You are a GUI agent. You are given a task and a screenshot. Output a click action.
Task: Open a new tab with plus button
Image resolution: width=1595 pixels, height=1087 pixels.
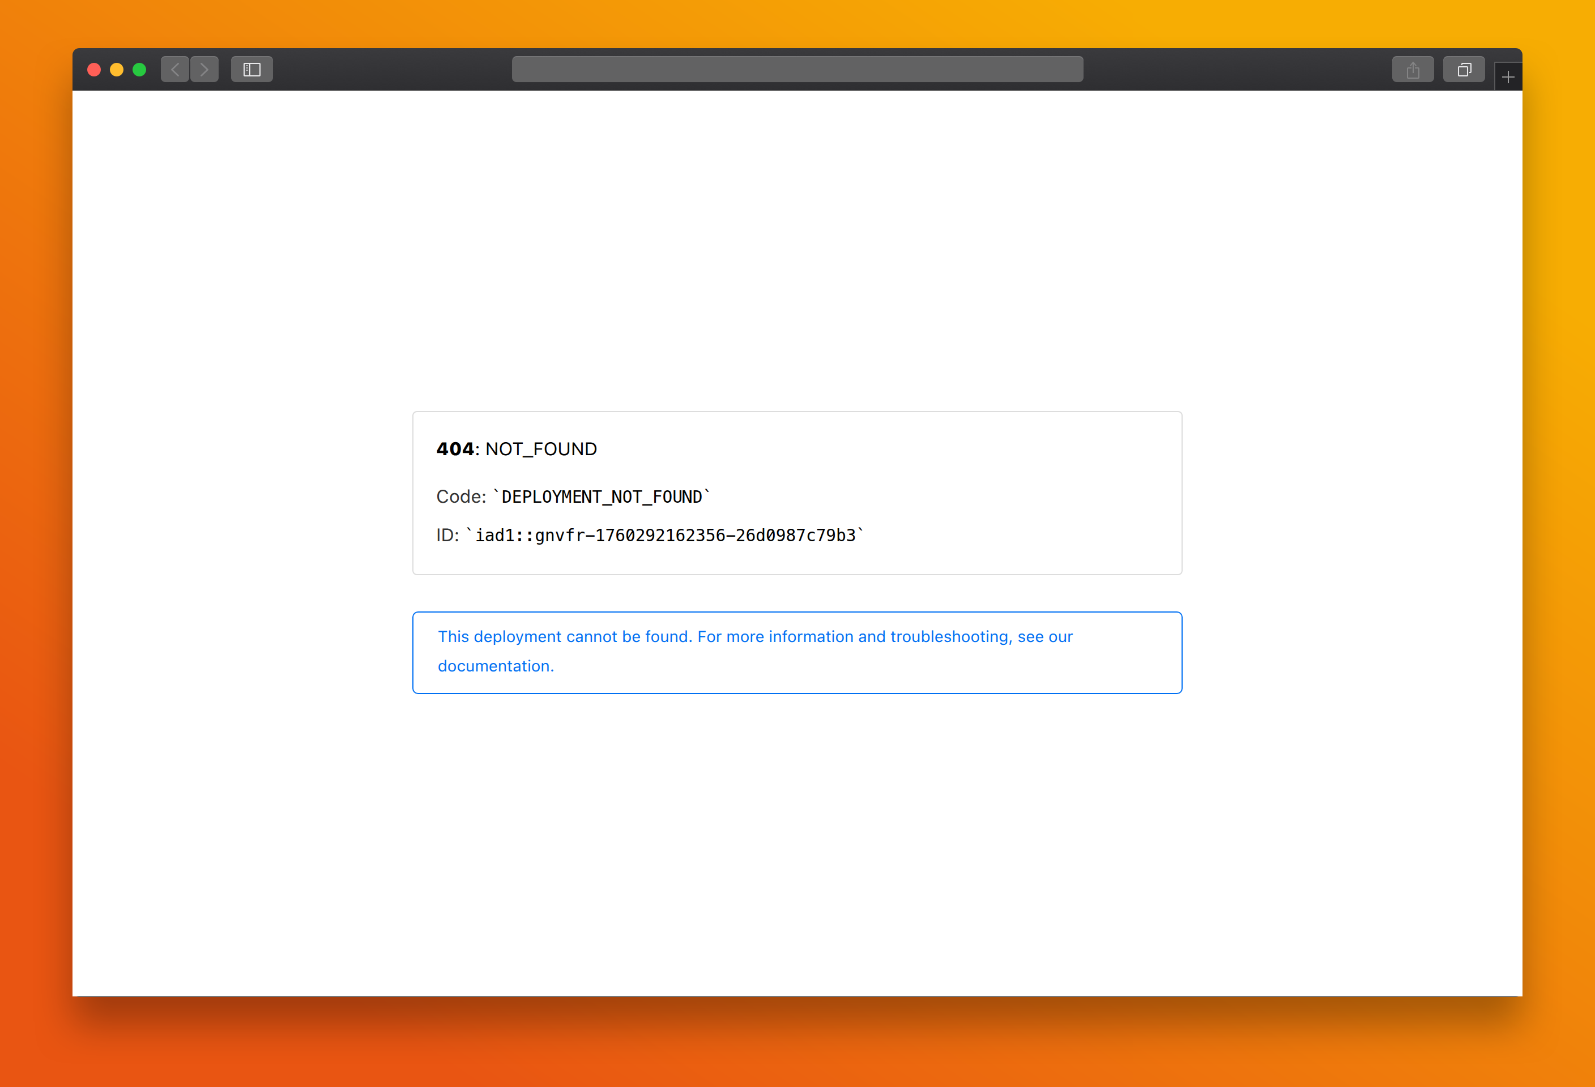(1508, 77)
